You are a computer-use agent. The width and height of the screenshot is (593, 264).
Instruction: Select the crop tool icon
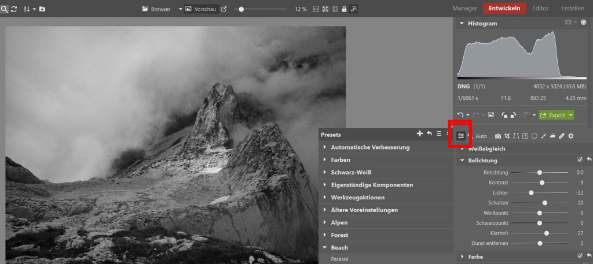pyautogui.click(x=507, y=136)
